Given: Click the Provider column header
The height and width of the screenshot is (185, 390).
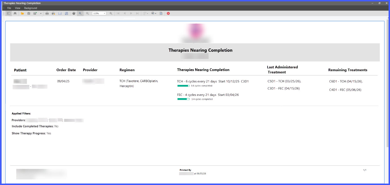Looking at the screenshot, I should (x=90, y=70).
